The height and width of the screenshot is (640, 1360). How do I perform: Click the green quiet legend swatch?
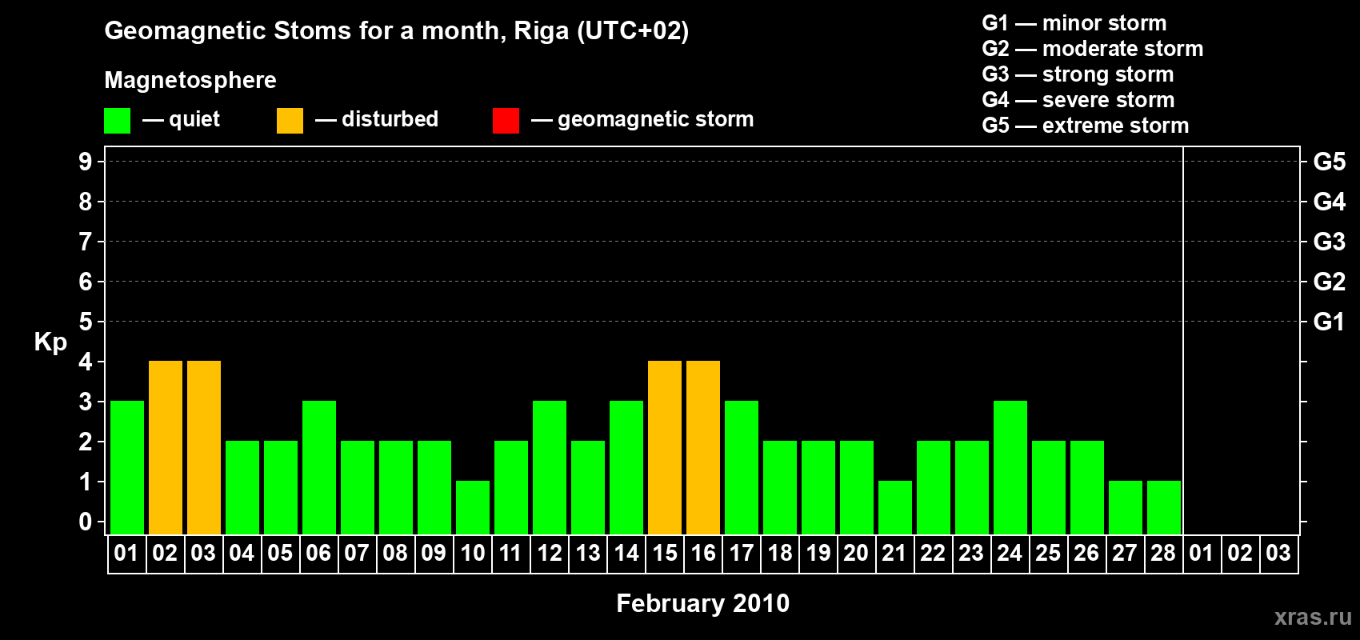[x=118, y=121]
